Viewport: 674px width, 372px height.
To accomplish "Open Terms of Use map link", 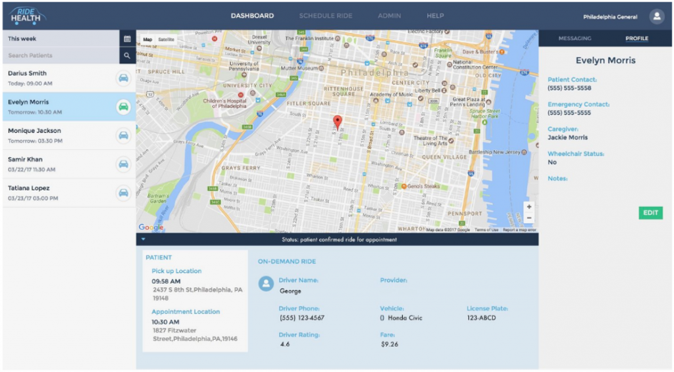I will pyautogui.click(x=486, y=230).
